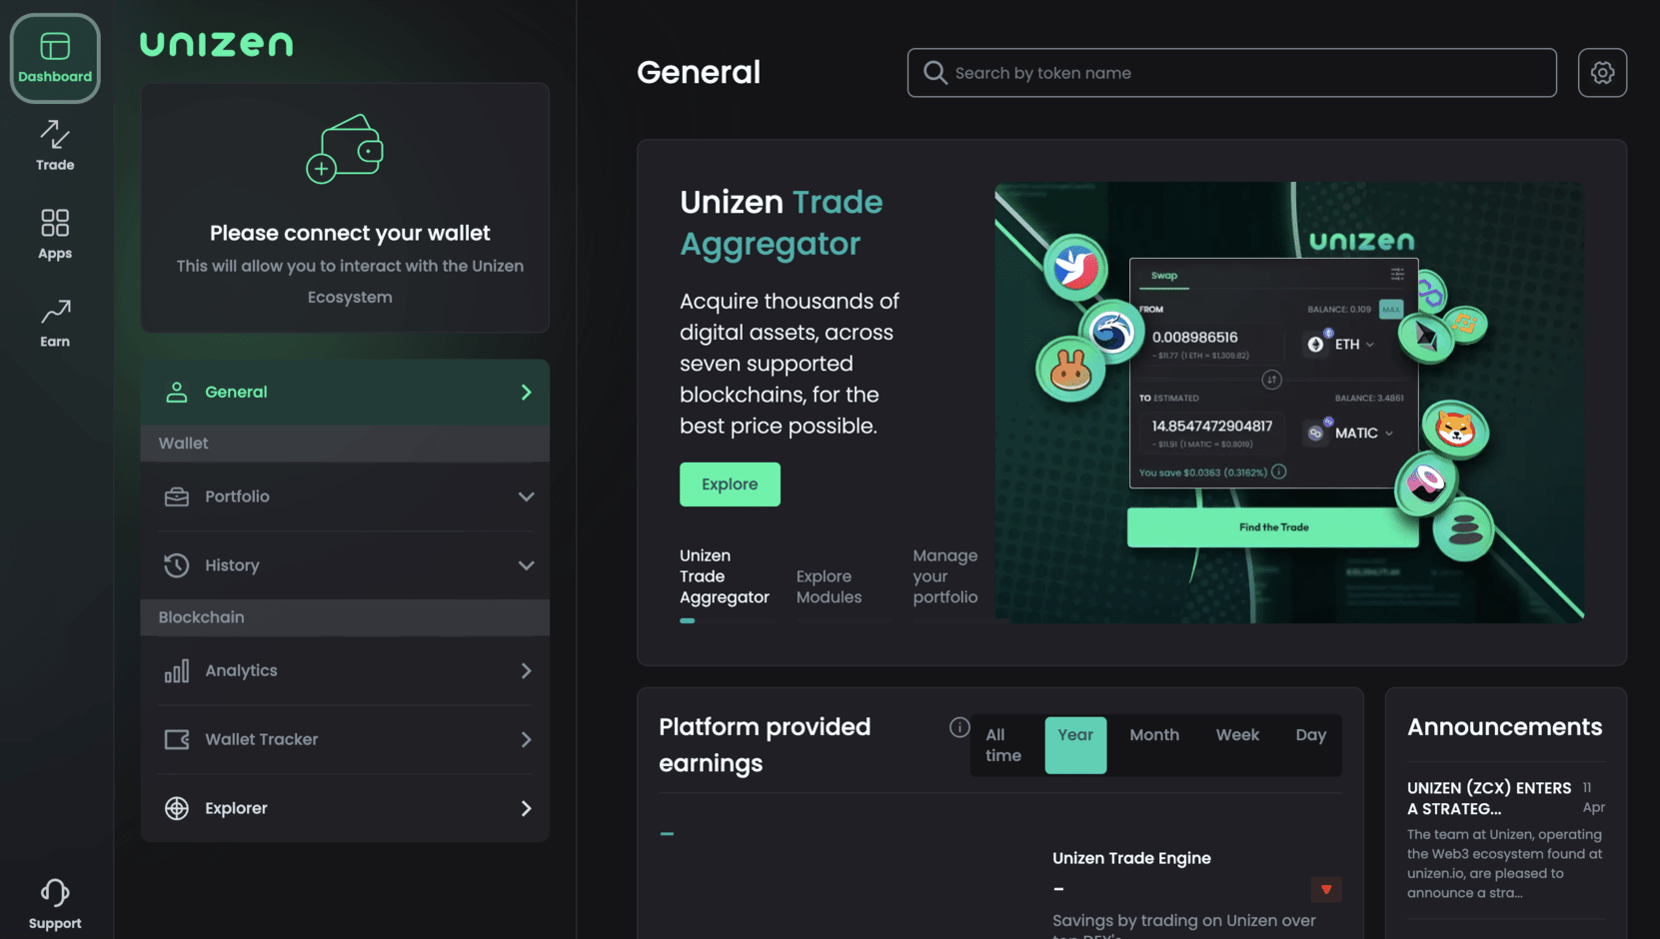Click the MAX balance button

click(1390, 309)
